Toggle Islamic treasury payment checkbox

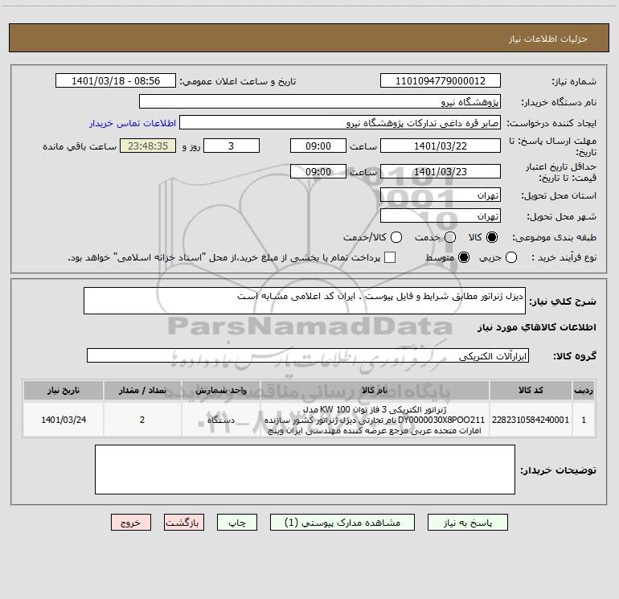390,257
